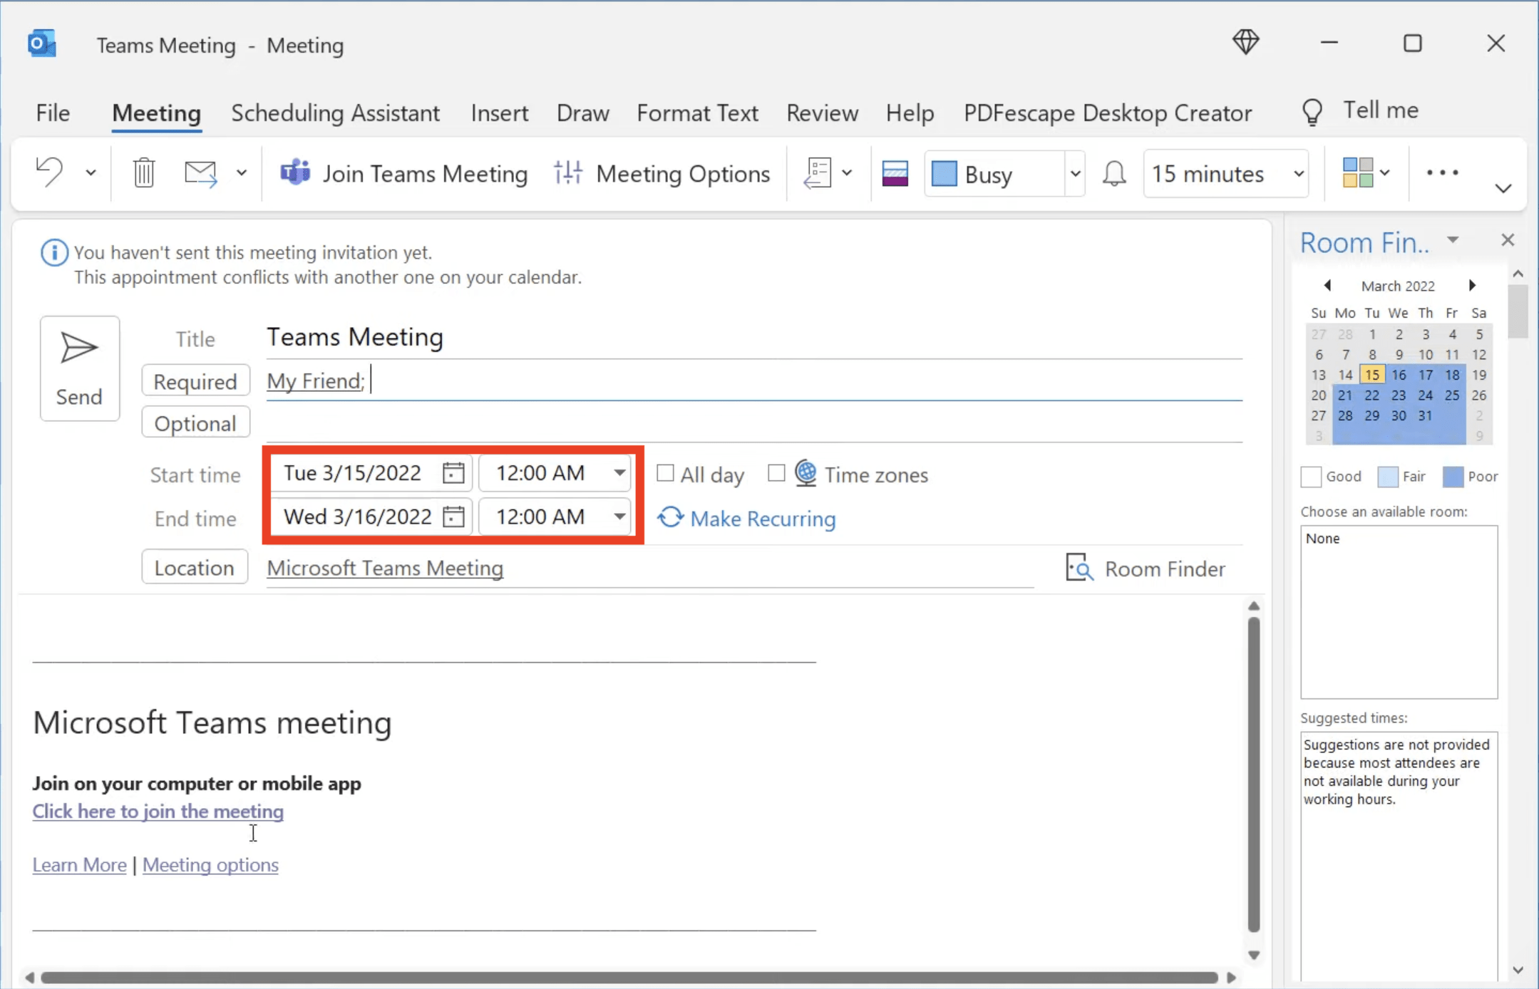The width and height of the screenshot is (1539, 989).
Task: Tick the Time zones checkbox
Action: [776, 473]
